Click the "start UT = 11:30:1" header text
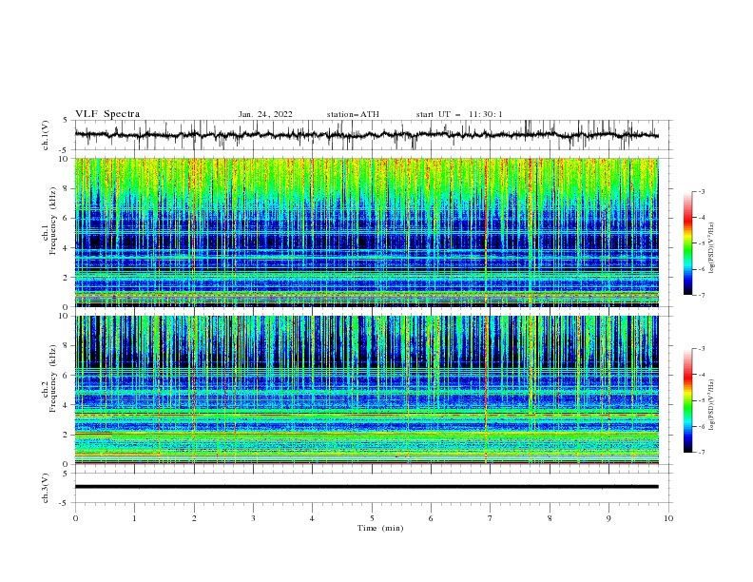 459,114
